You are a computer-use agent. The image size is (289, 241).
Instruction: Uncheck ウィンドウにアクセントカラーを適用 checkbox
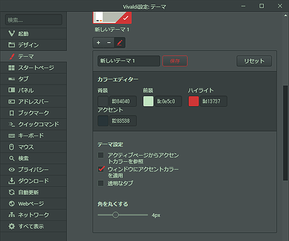101,169
